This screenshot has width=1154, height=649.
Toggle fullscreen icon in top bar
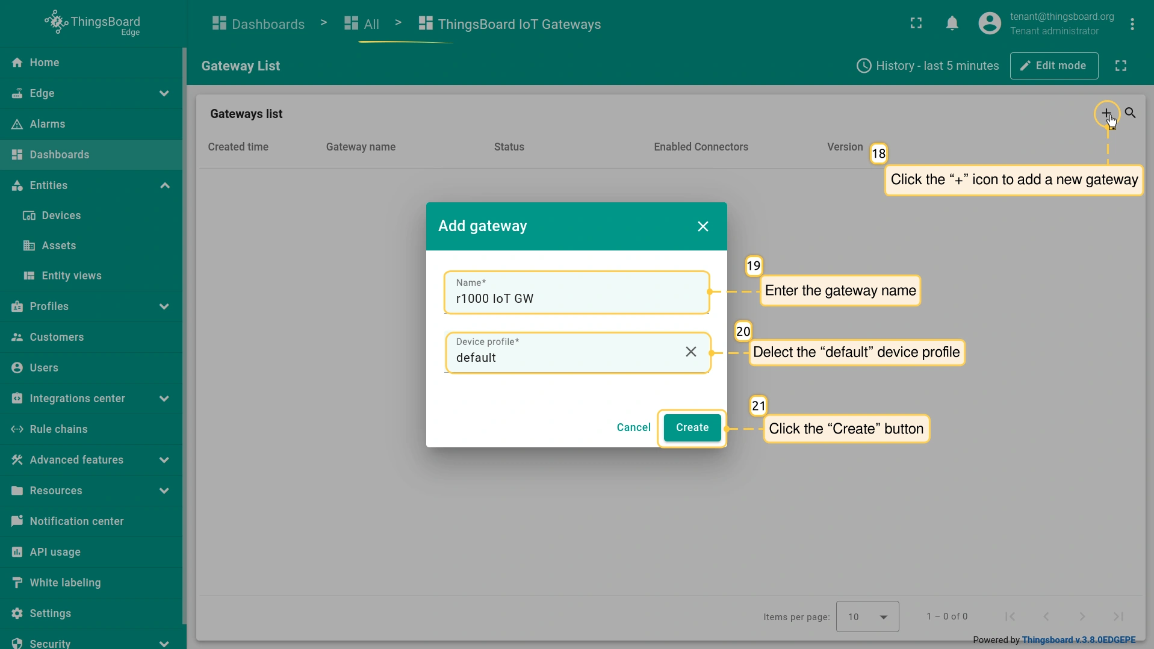[916, 24]
